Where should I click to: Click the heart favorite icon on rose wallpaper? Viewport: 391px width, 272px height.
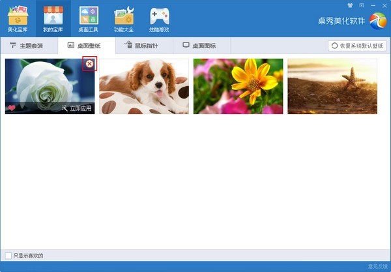click(x=12, y=108)
